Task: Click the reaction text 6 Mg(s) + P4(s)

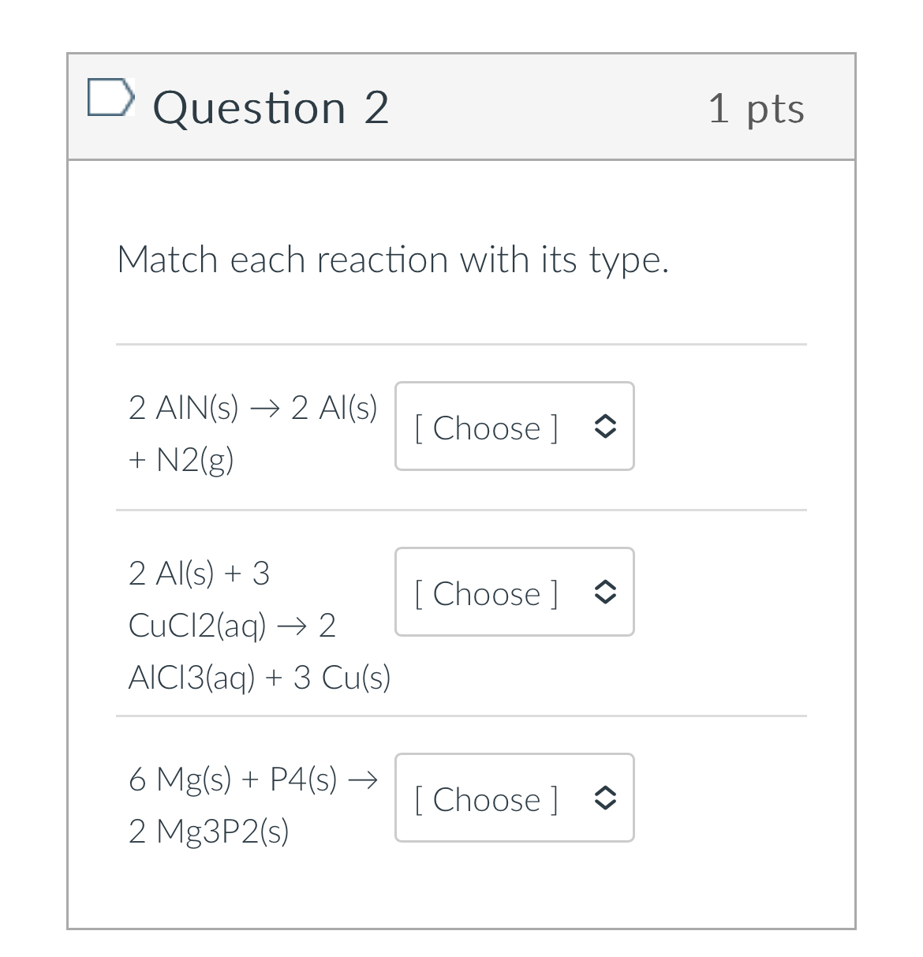Action: click(252, 779)
